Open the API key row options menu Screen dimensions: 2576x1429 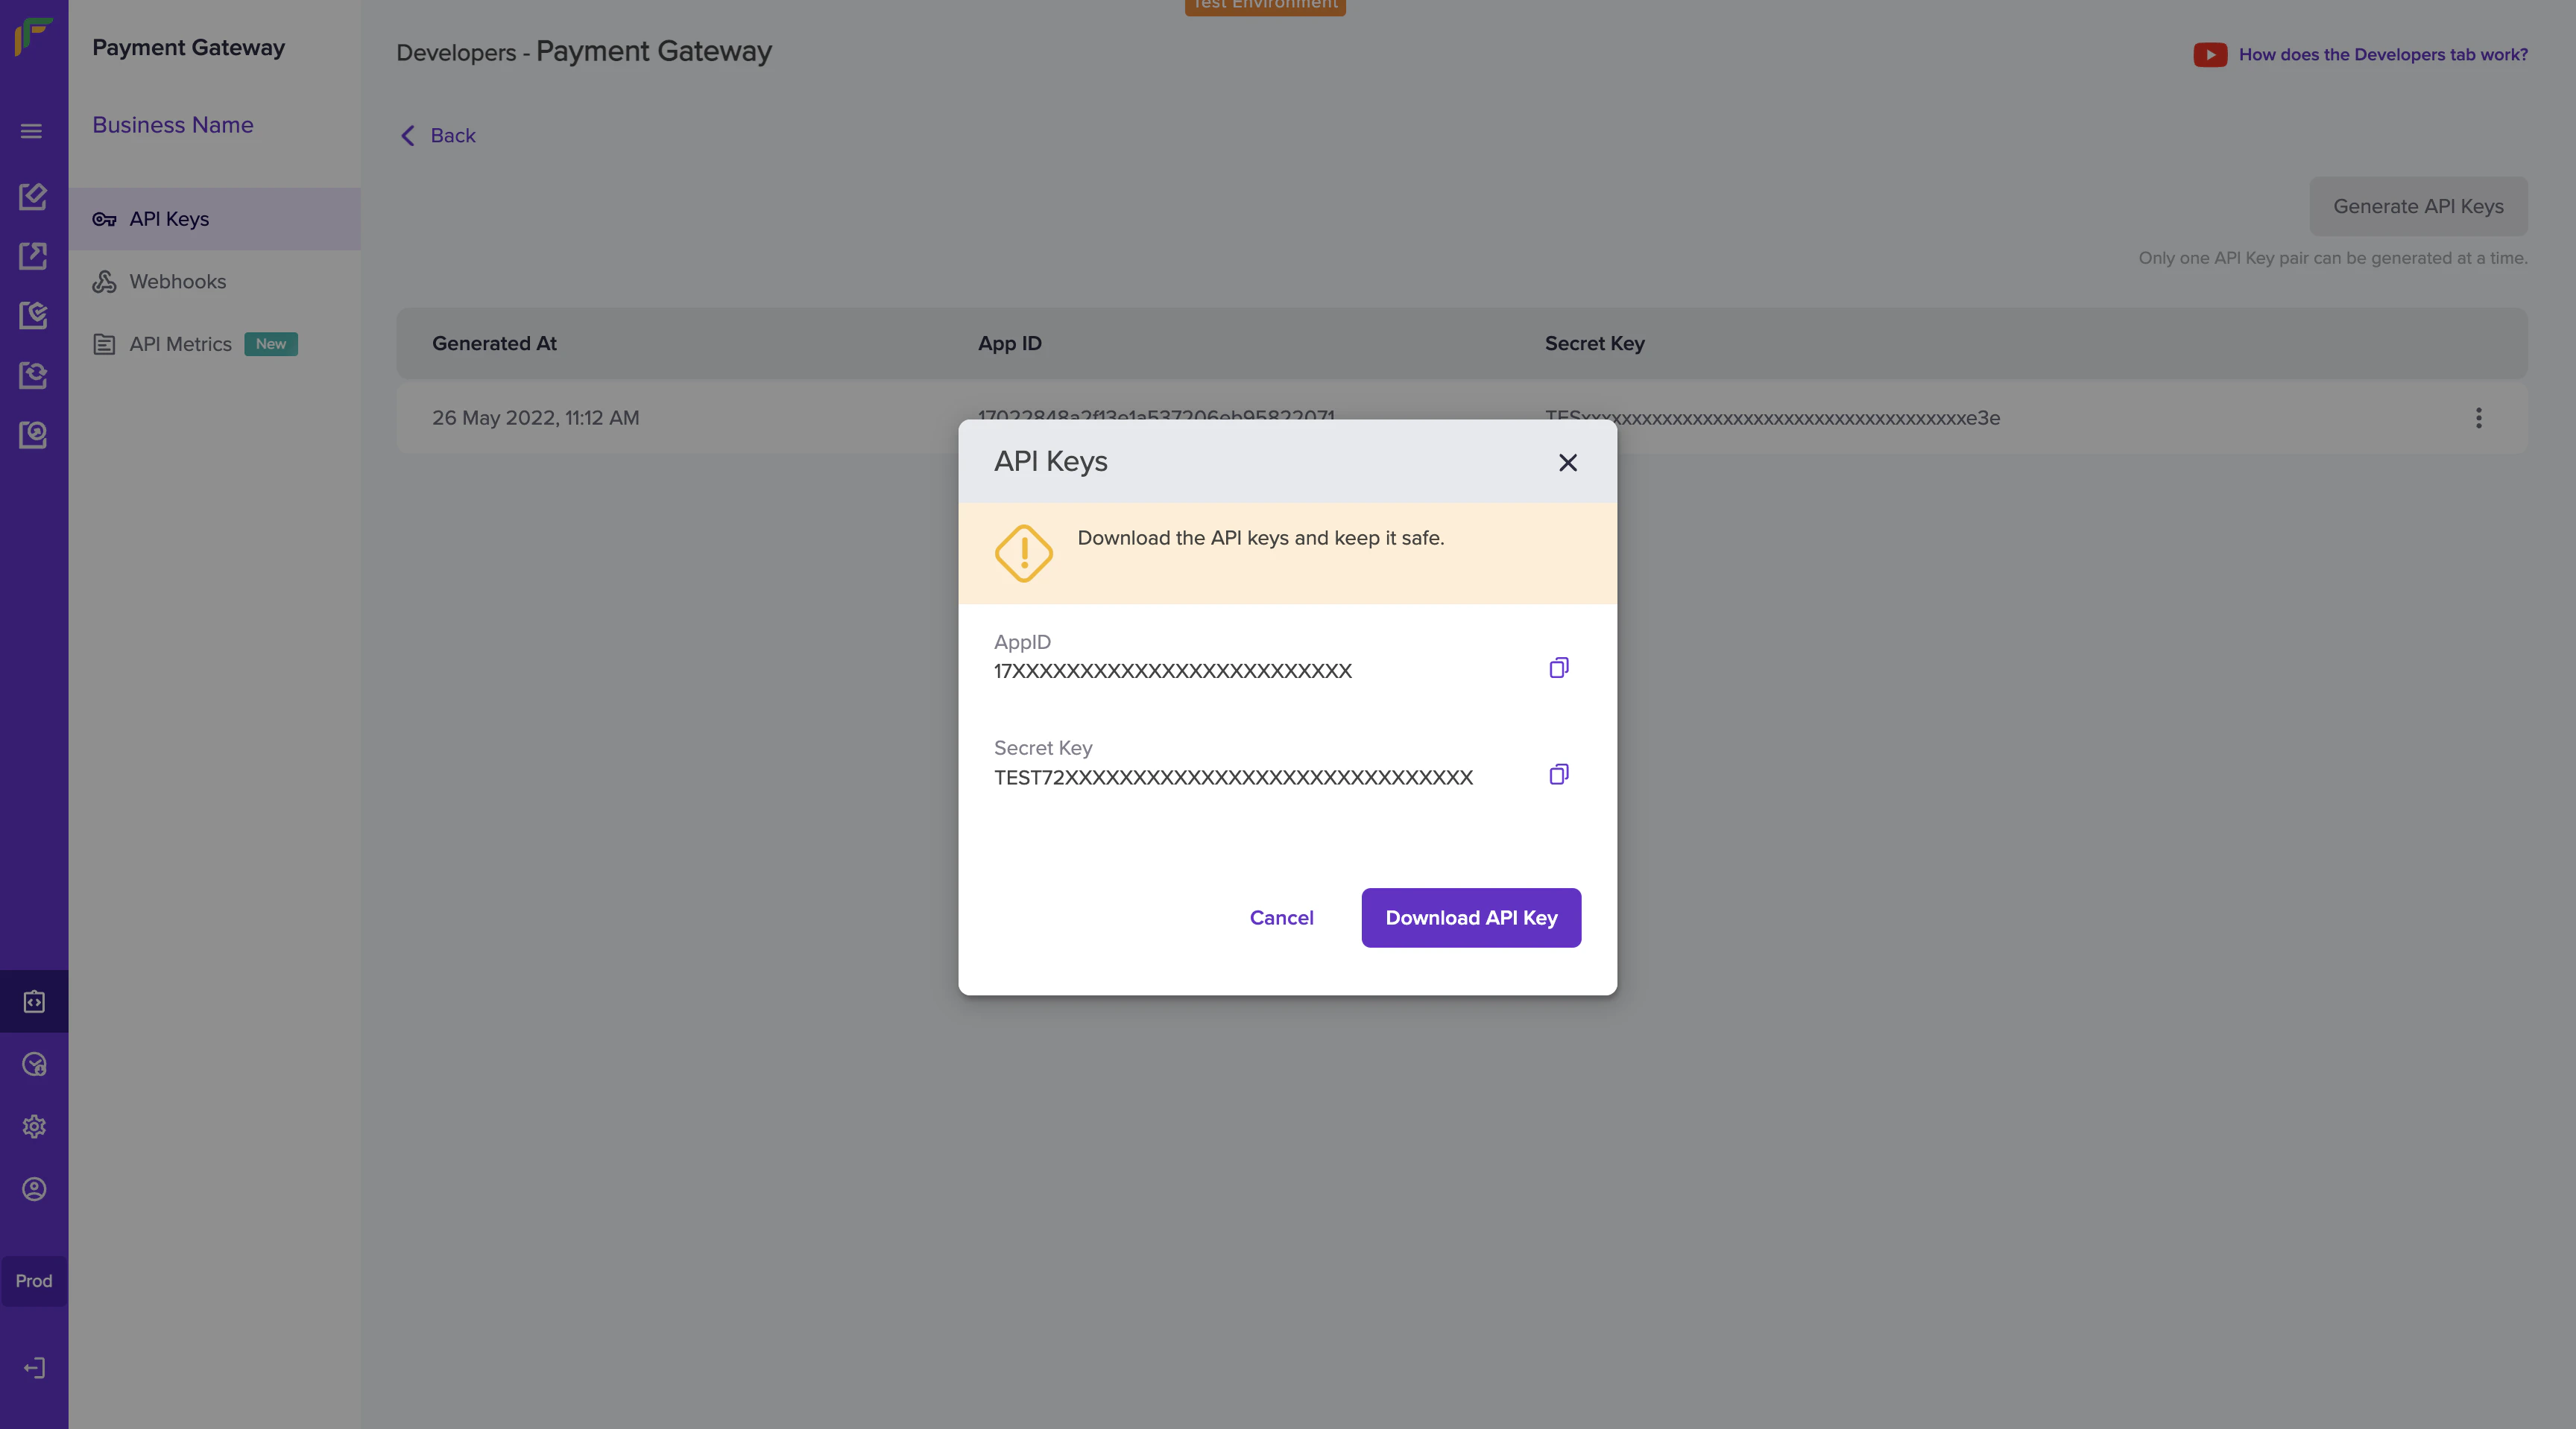click(2479, 419)
